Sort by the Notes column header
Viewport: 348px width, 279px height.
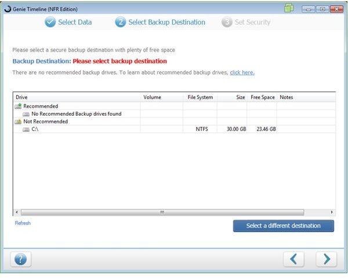[x=306, y=97]
